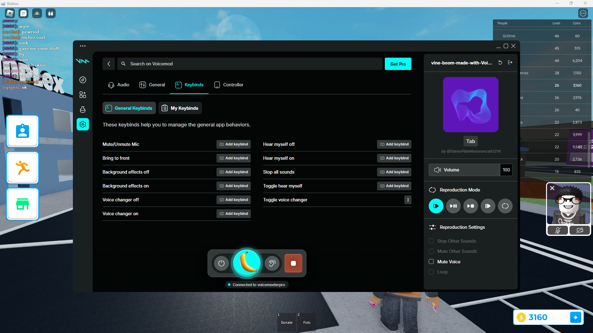Add keybind for Background effects on
The height and width of the screenshot is (333, 593).
(x=233, y=186)
